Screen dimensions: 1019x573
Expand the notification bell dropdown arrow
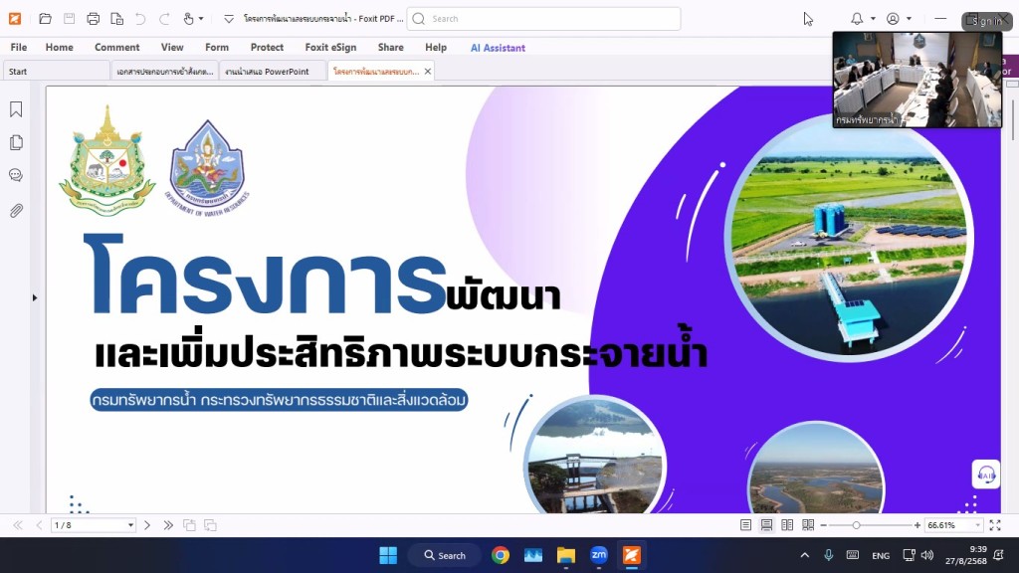873,19
